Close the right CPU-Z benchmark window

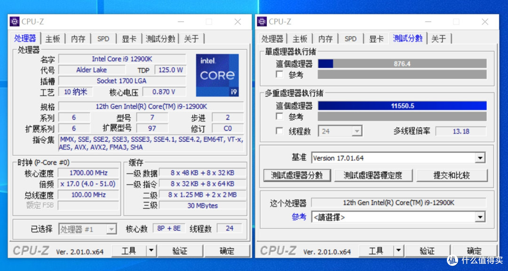tap(485, 22)
